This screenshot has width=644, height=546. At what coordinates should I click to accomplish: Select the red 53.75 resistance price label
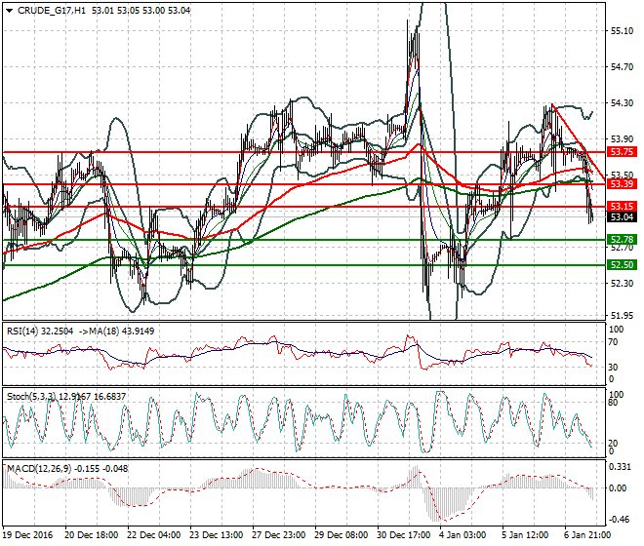pos(622,152)
